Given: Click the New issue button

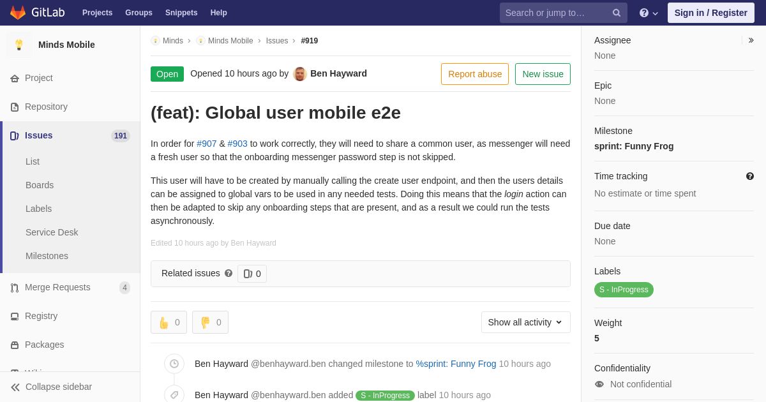Looking at the screenshot, I should click(543, 74).
